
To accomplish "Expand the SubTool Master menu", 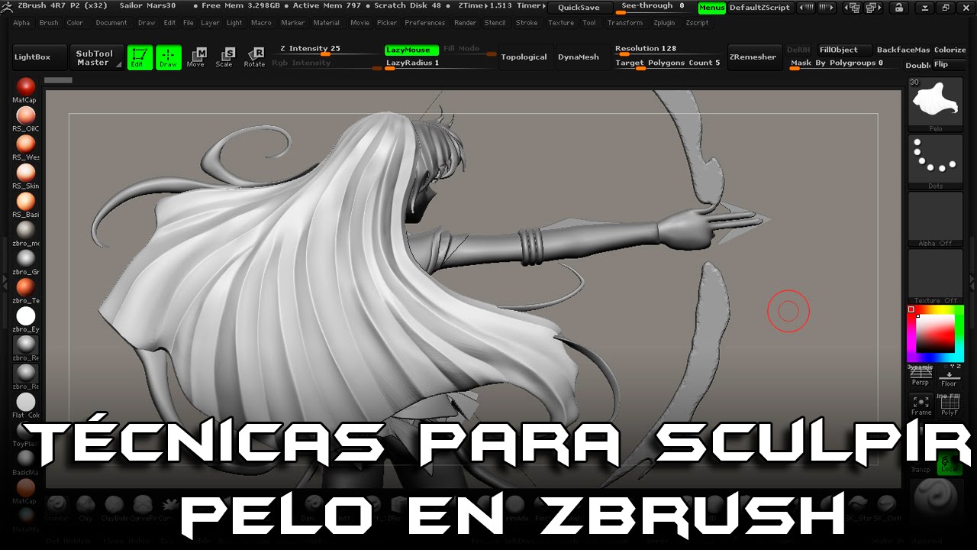I will pyautogui.click(x=97, y=57).
